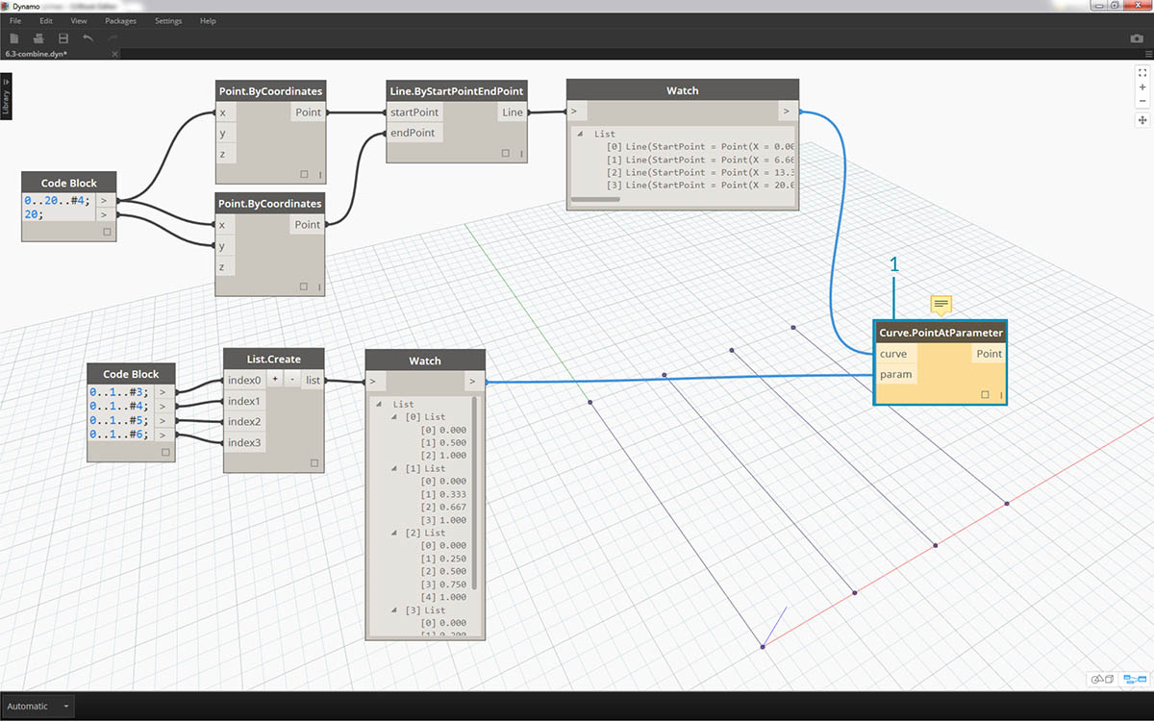Click the Zoom to Fit icon
Viewport: 1154px width, 721px height.
pos(1142,72)
